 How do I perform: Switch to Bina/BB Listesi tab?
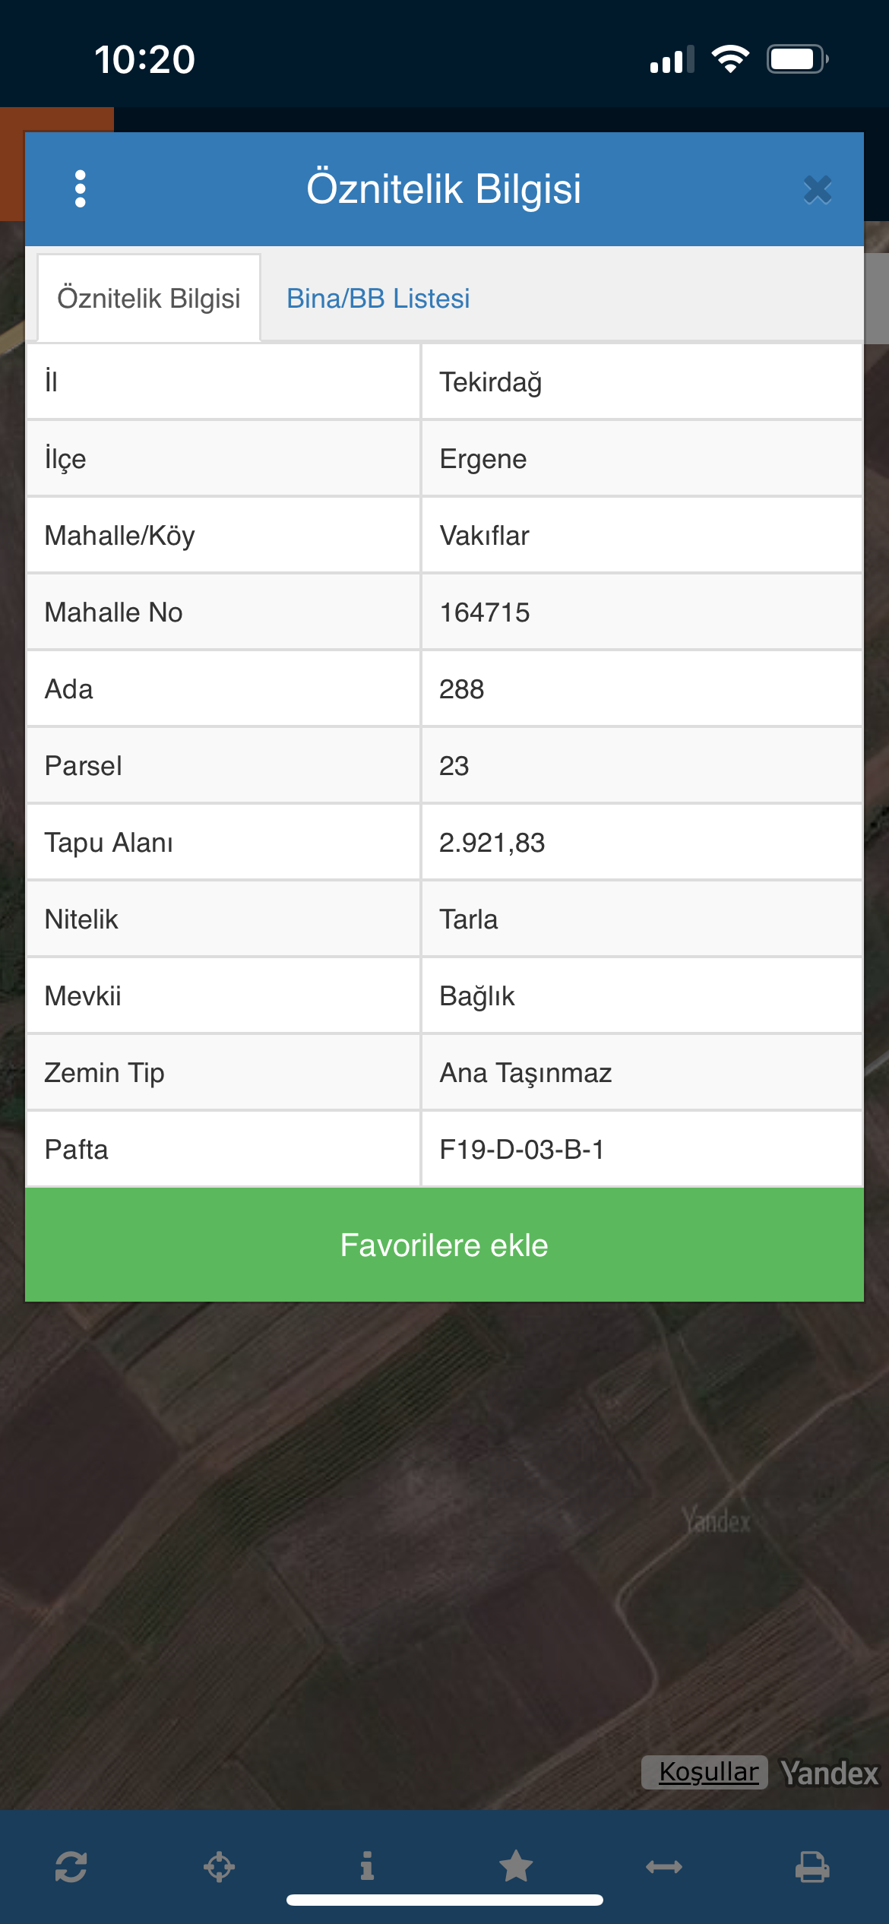(x=378, y=299)
